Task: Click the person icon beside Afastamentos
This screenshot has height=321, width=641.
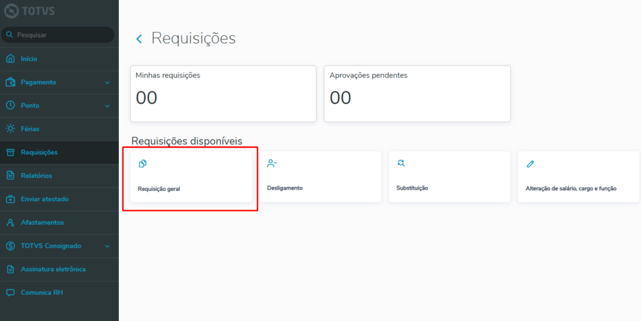Action: click(10, 222)
